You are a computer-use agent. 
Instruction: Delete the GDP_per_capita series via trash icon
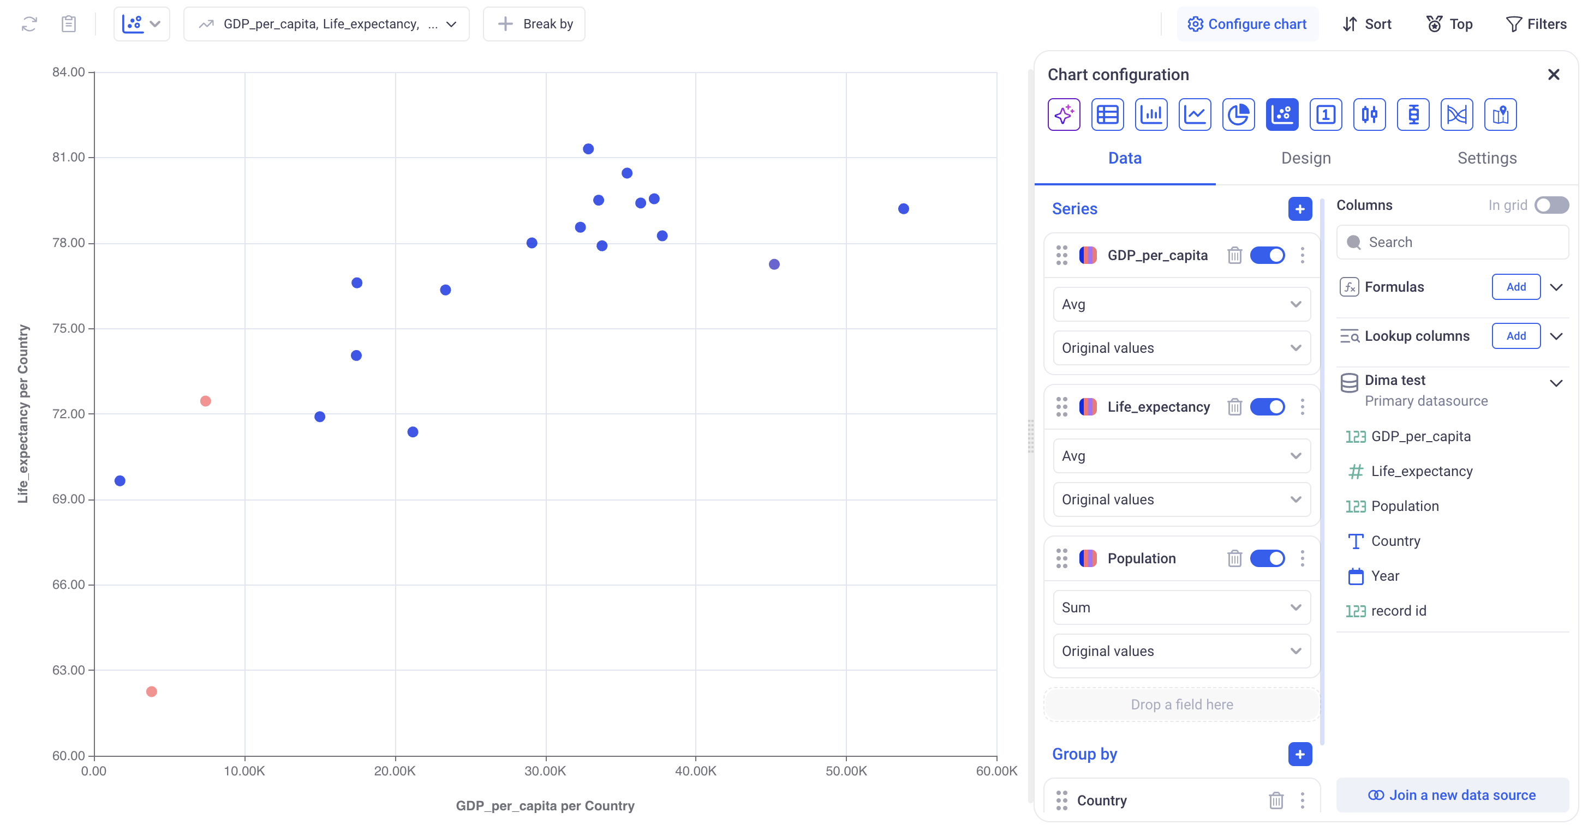pyautogui.click(x=1234, y=255)
